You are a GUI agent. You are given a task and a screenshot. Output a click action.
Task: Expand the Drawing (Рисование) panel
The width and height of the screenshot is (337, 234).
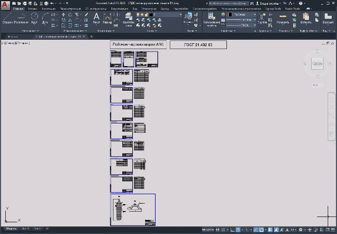point(30,31)
